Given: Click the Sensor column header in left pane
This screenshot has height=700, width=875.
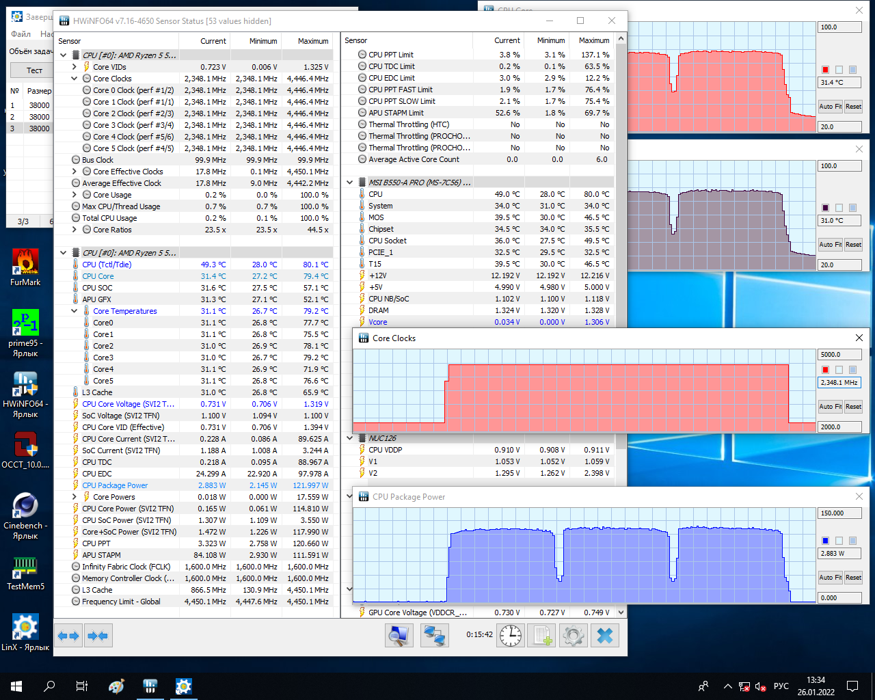Looking at the screenshot, I should (x=117, y=41).
